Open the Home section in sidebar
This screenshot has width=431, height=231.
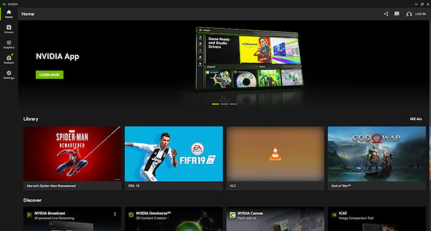[x=9, y=14]
